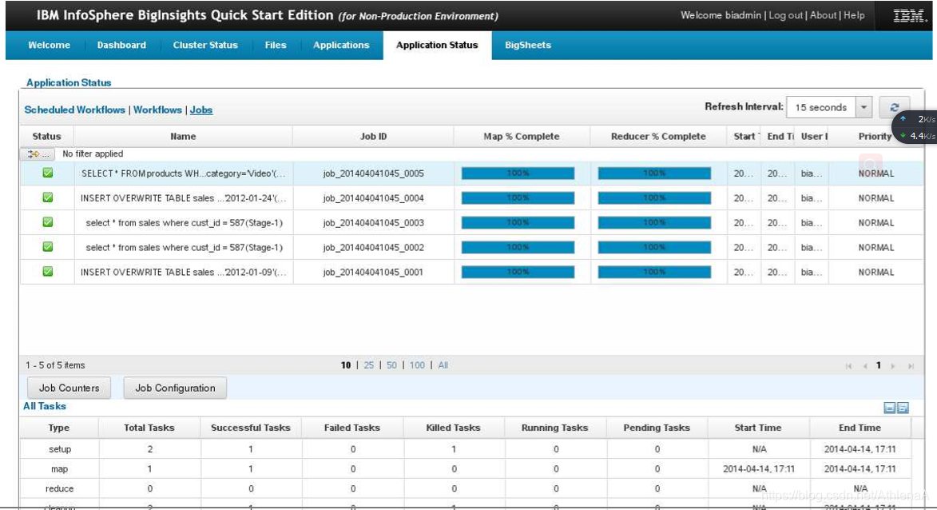
Task: Click green status icon for job_201404041045_0005
Action: [48, 173]
